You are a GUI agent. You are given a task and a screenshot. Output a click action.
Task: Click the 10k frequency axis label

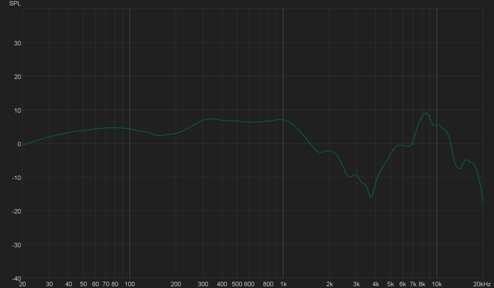pyautogui.click(x=437, y=284)
